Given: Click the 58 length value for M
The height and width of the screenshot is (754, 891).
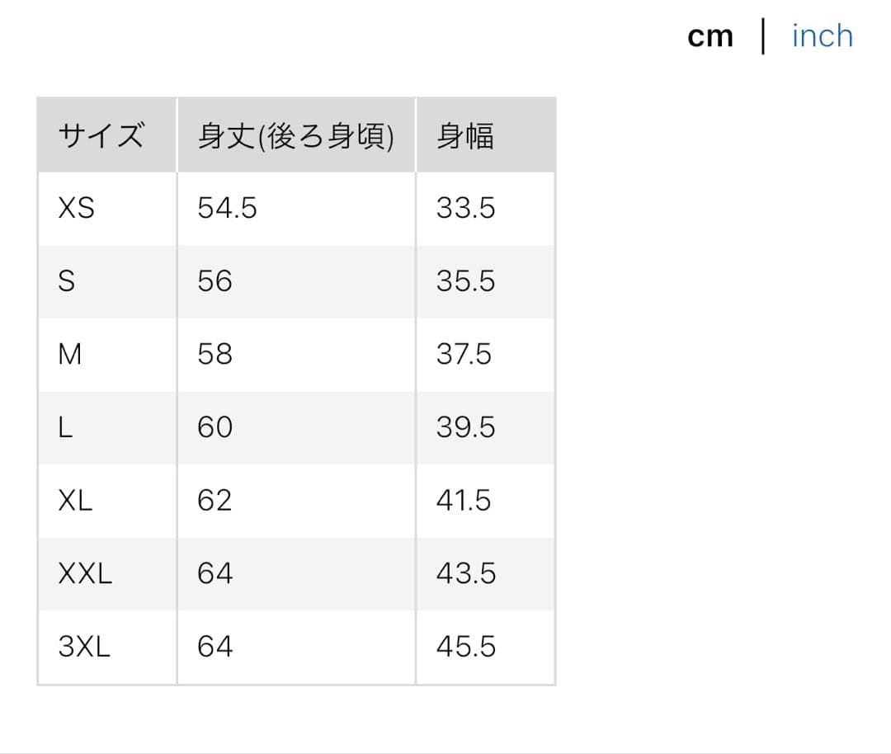Looking at the screenshot, I should (x=214, y=355).
